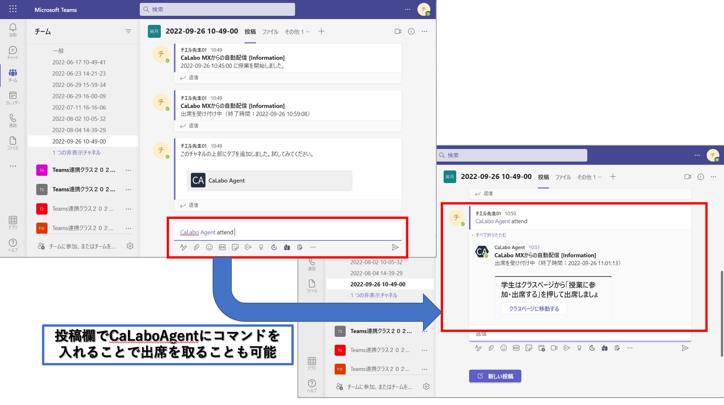
Task: Open filter options in チーム panel
Action: pyautogui.click(x=128, y=31)
